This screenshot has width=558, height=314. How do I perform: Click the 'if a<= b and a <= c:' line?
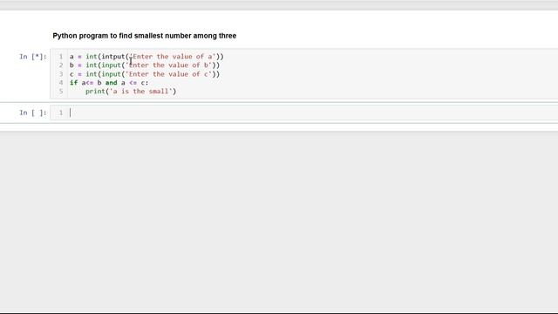point(109,83)
